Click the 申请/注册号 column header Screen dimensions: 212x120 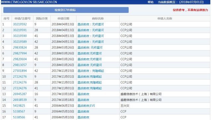point(23,18)
